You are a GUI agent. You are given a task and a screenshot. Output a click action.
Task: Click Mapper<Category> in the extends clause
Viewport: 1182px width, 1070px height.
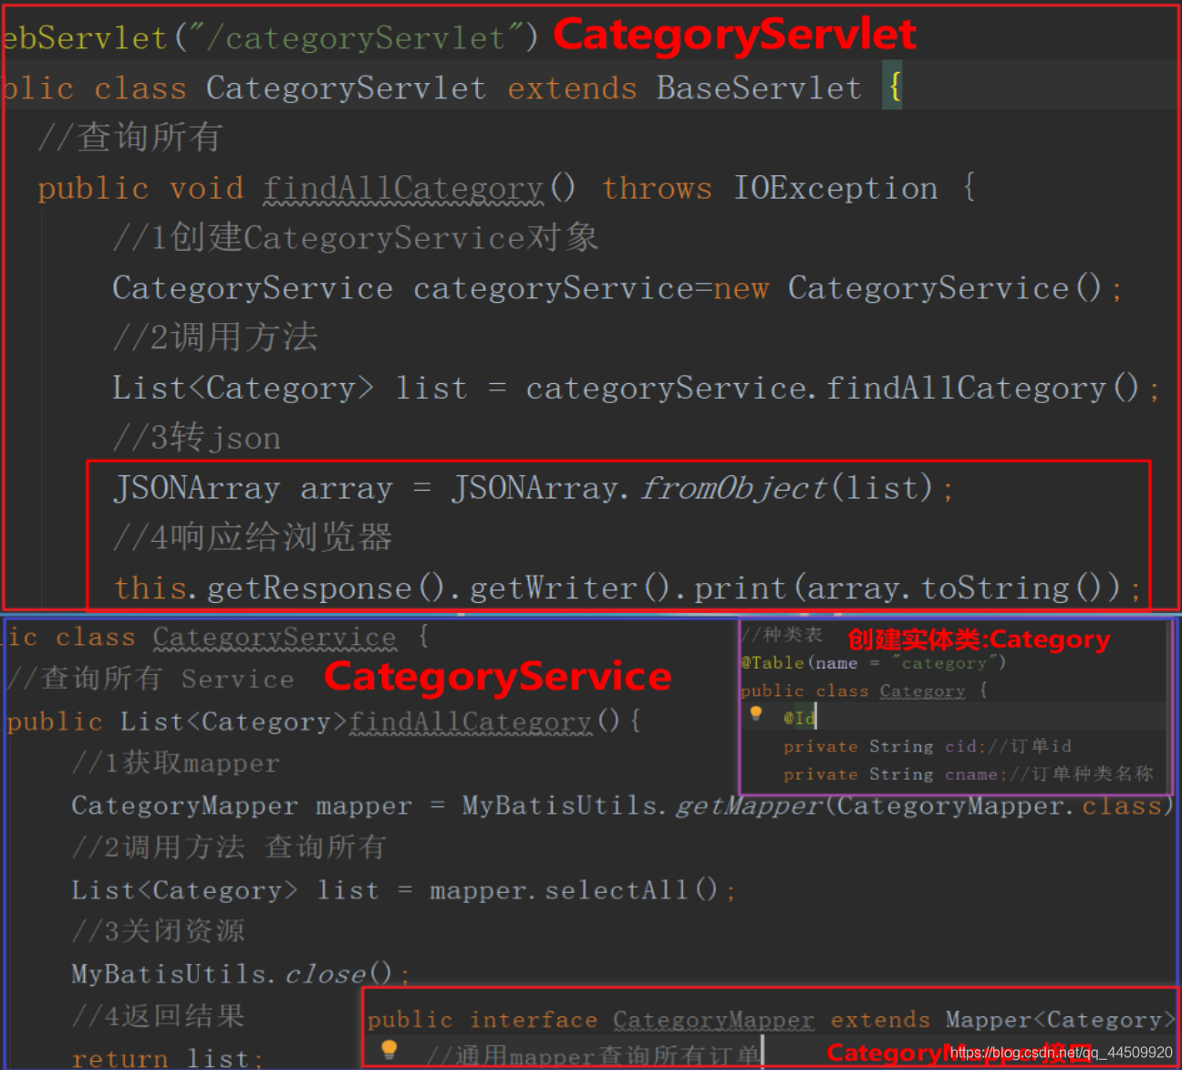[1061, 1021]
